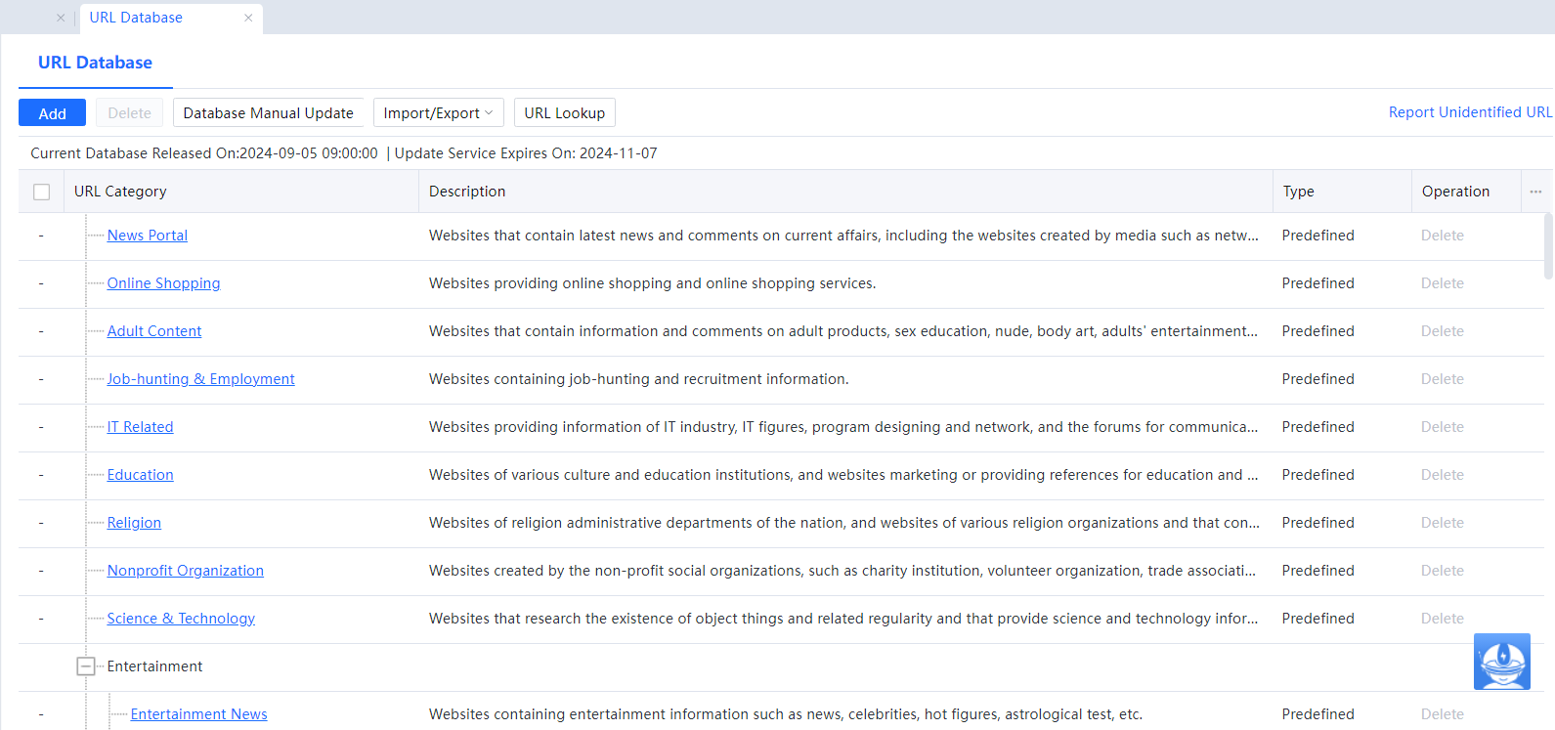Select the Entertainment News subcategory link
This screenshot has width=1555, height=730.
click(198, 714)
